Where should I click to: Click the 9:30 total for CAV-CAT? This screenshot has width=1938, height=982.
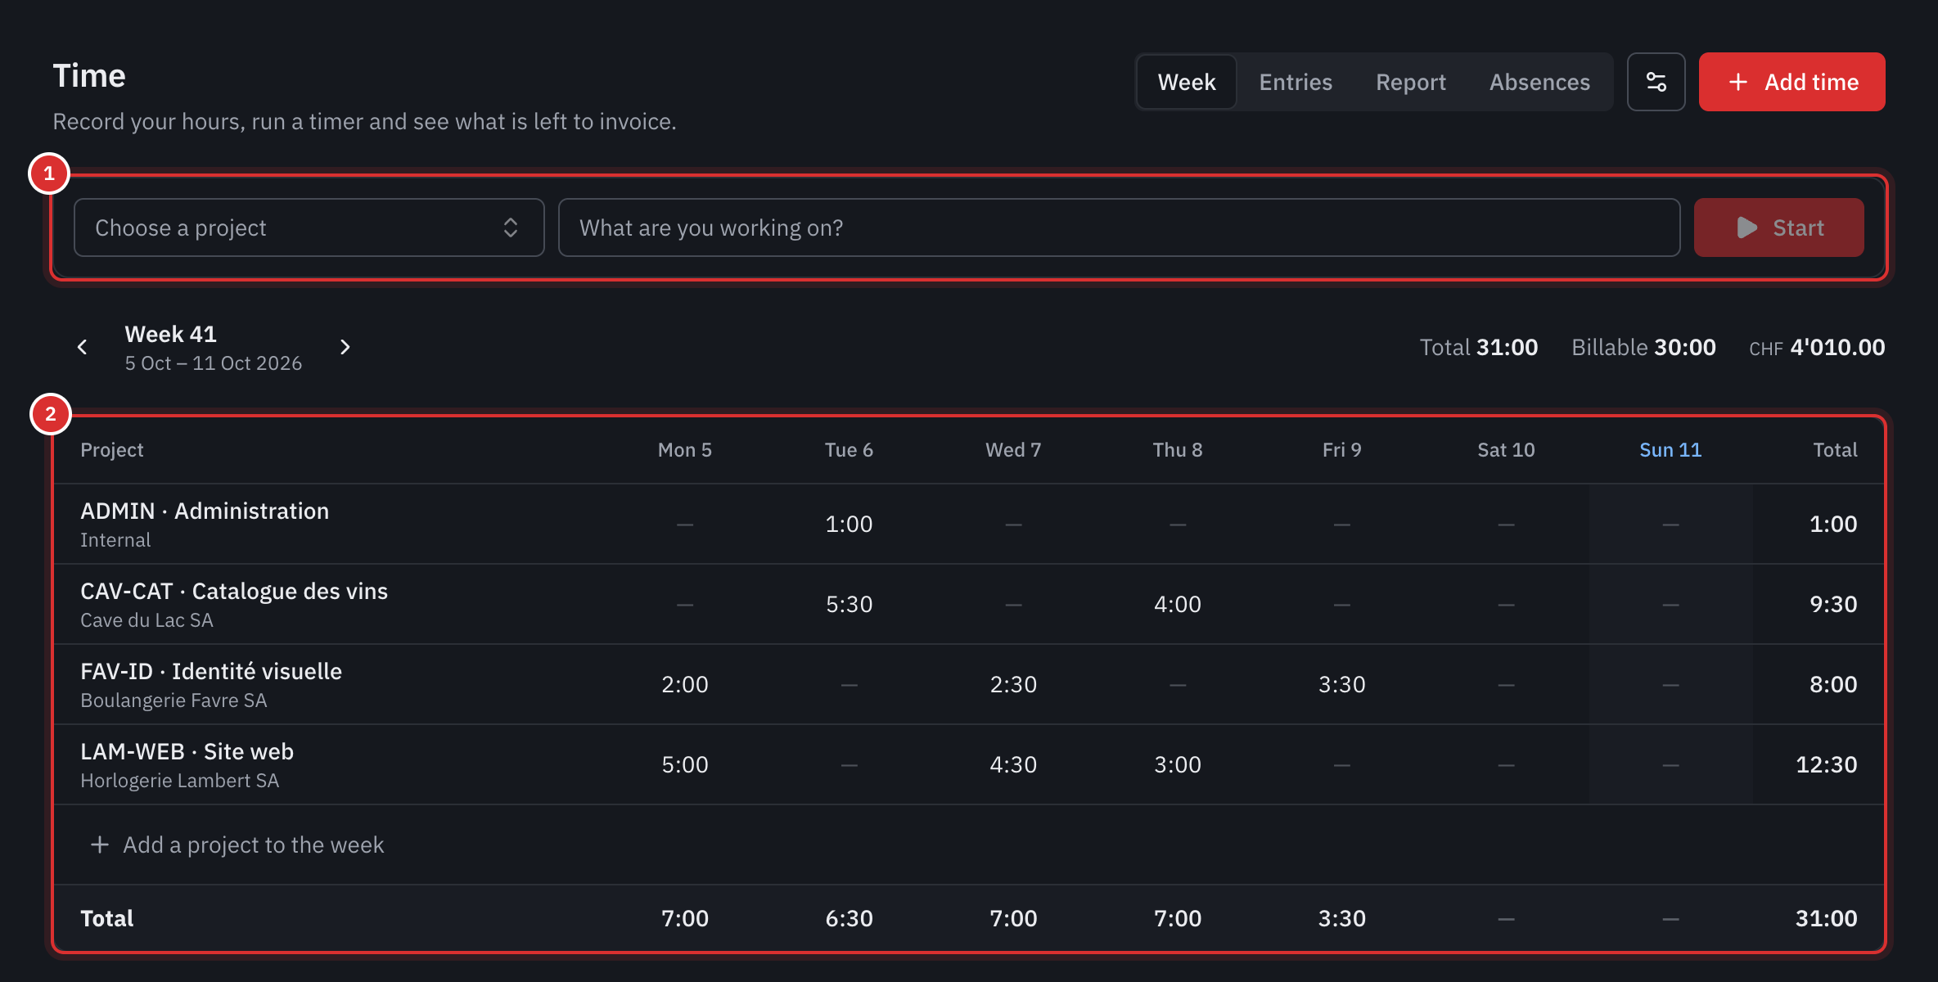click(1832, 604)
